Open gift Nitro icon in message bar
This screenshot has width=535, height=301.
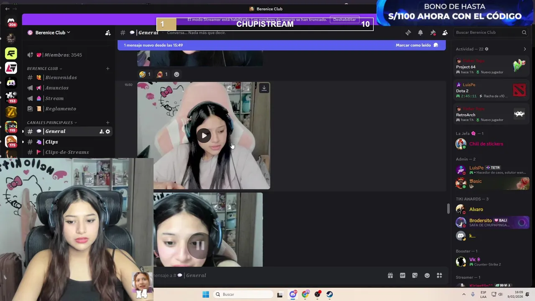point(390,275)
